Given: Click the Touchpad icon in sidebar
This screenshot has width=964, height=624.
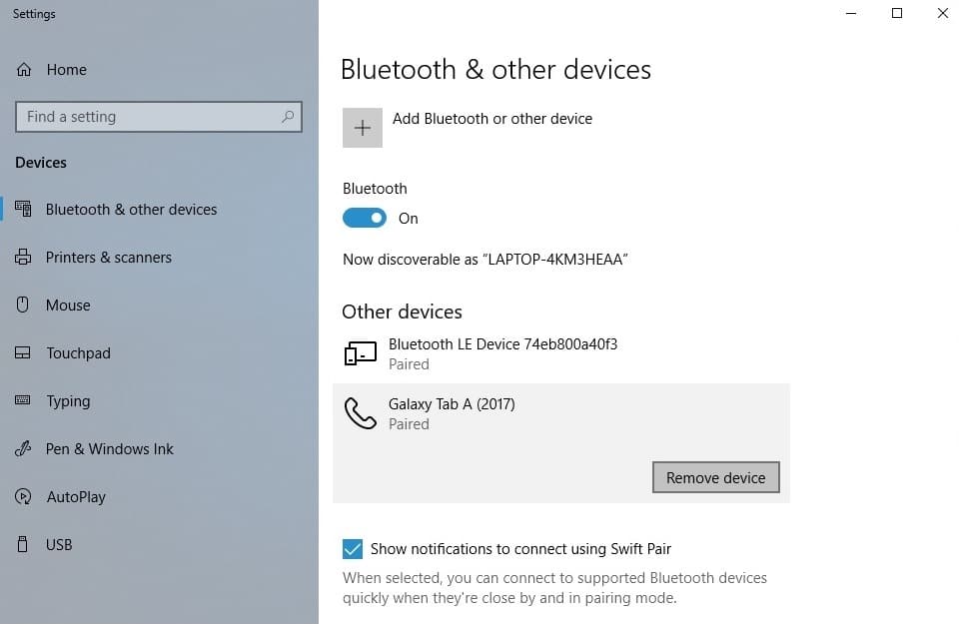Looking at the screenshot, I should point(23,353).
